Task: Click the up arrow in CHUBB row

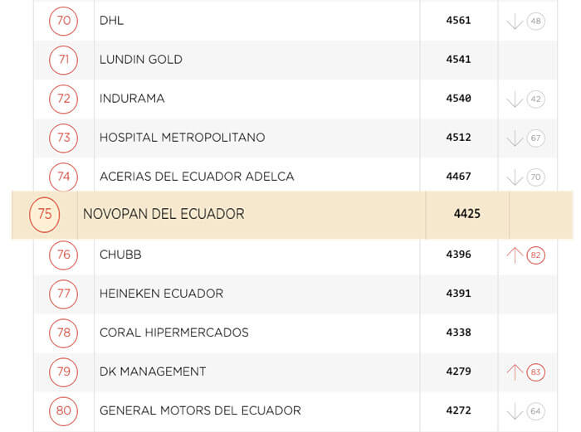Action: [x=515, y=255]
